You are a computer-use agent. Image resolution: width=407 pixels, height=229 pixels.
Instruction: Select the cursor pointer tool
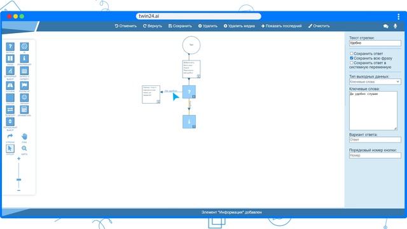tap(10, 148)
